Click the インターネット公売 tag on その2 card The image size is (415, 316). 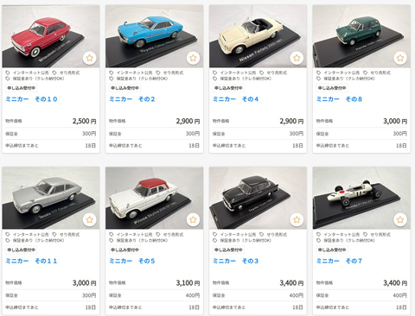(131, 73)
